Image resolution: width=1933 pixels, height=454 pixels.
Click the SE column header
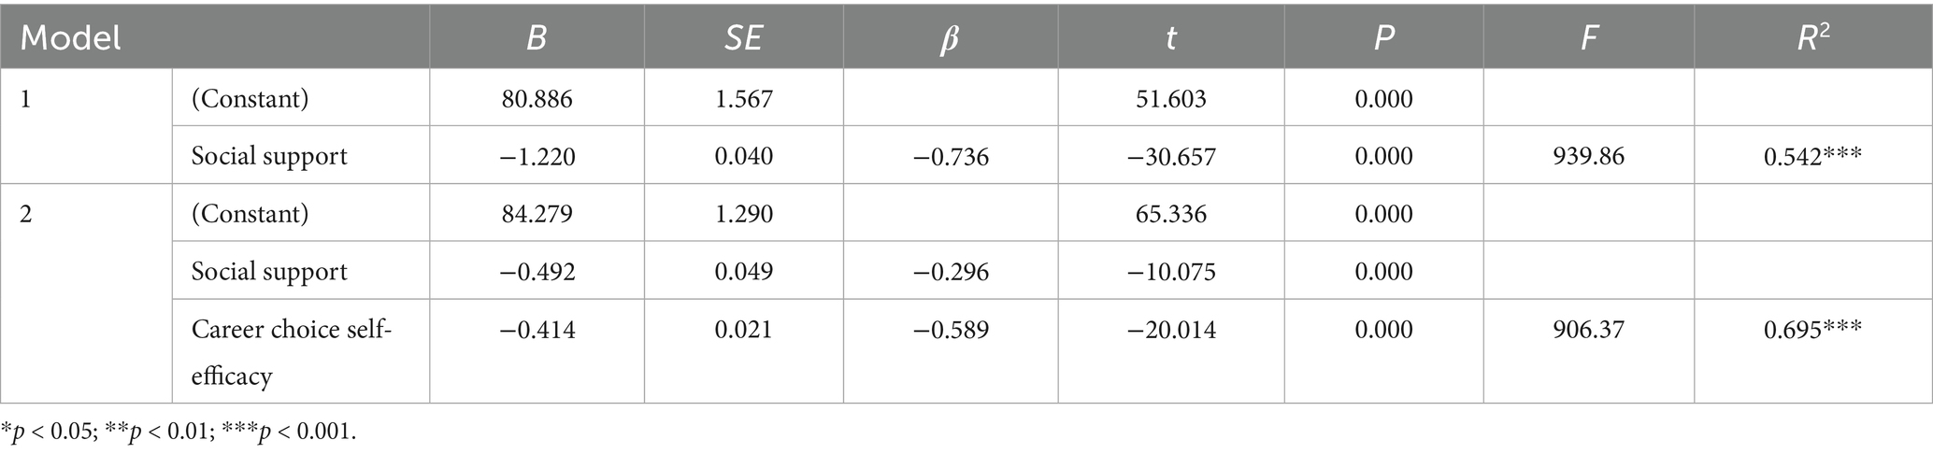(743, 38)
